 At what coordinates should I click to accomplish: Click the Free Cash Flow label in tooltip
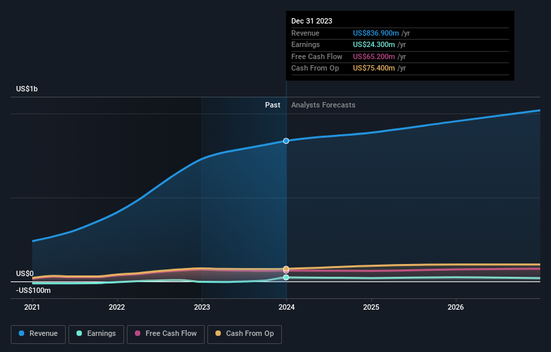(317, 56)
